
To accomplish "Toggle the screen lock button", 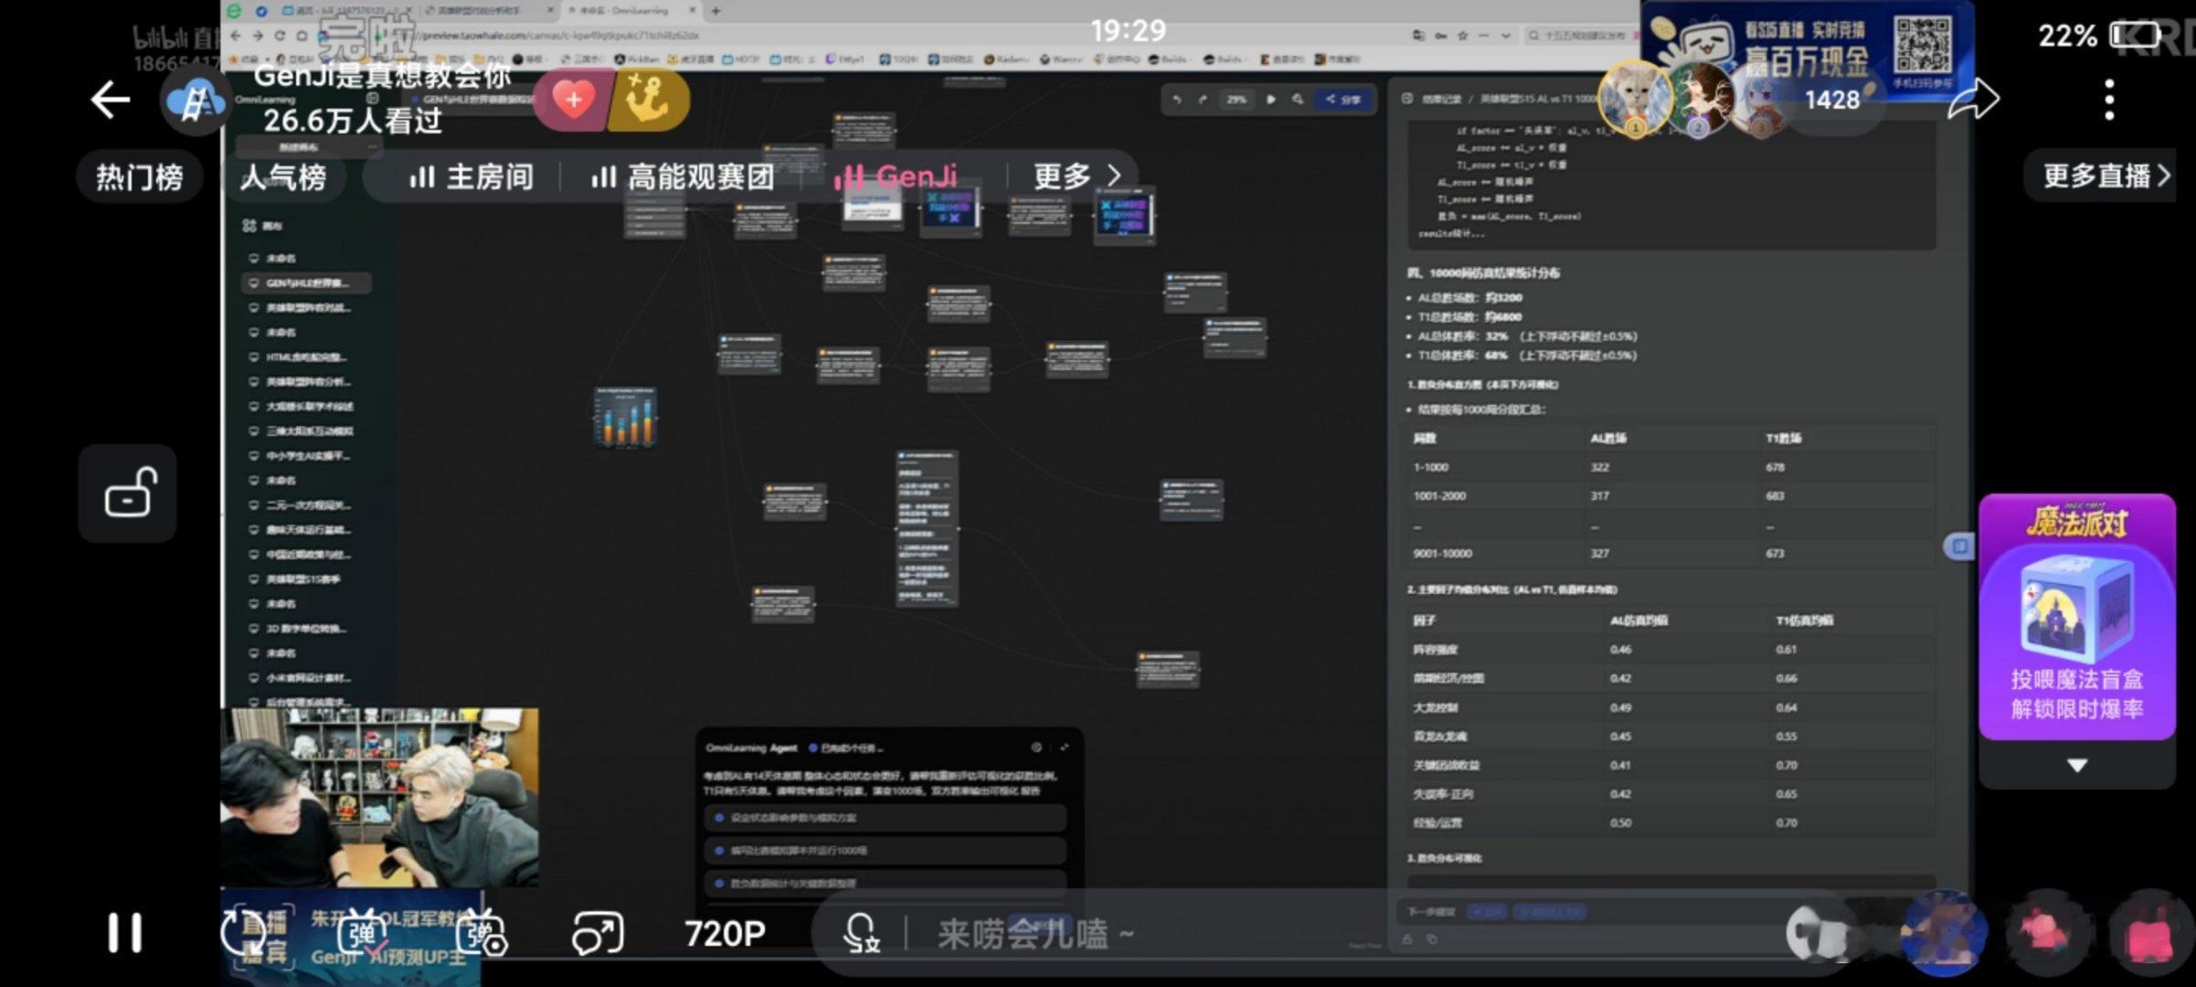I will point(128,493).
